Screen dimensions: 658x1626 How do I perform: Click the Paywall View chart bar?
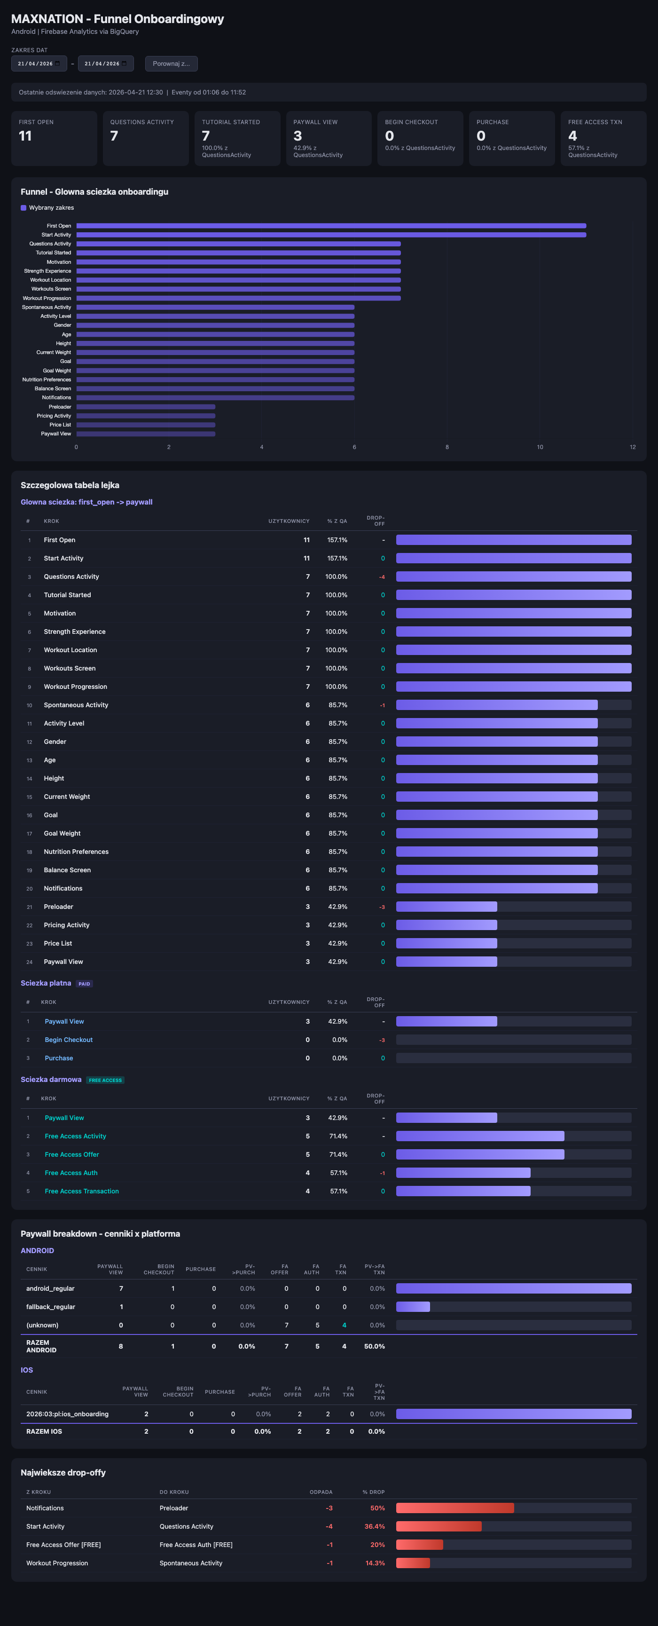pyautogui.click(x=146, y=434)
